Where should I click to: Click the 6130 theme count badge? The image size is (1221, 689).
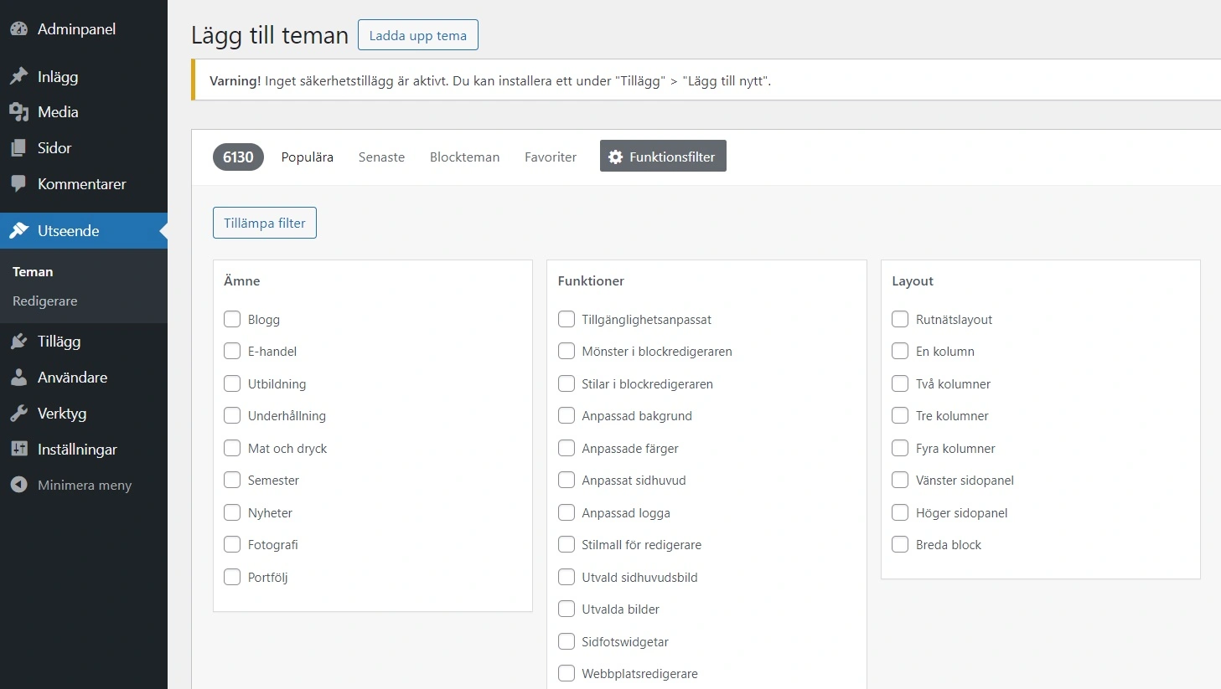238,157
